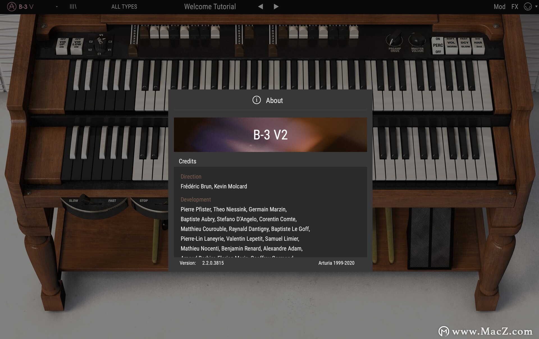Click the previous preset arrow button
The width and height of the screenshot is (539, 339).
pyautogui.click(x=259, y=6)
